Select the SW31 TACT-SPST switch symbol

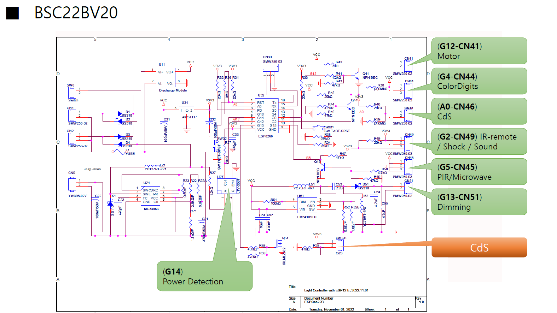[x=319, y=128]
